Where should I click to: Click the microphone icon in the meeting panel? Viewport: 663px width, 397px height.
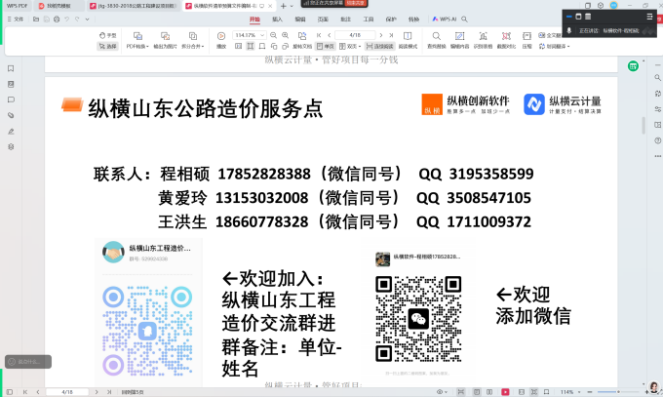tap(569, 30)
